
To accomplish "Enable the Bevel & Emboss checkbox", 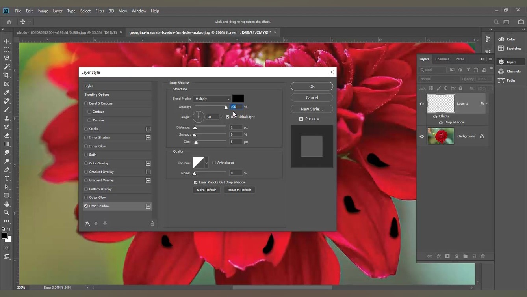I will pos(86,103).
